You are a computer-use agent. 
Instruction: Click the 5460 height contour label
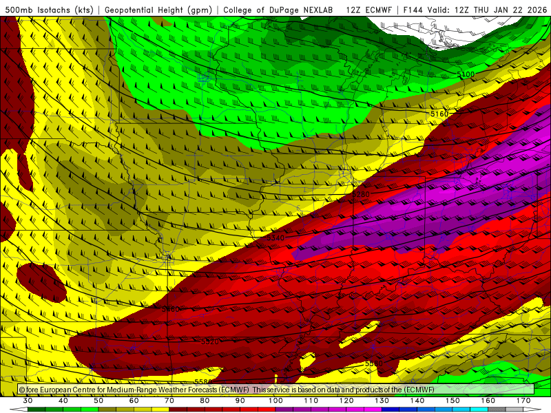click(x=171, y=309)
